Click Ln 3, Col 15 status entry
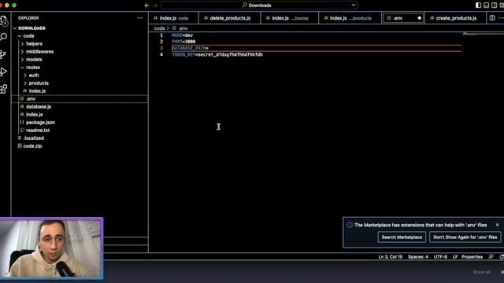504x283 pixels. click(x=391, y=257)
